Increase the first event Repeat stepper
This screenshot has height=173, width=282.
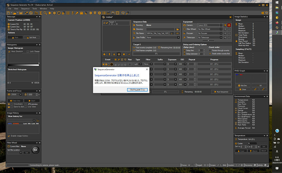tap(195, 63)
